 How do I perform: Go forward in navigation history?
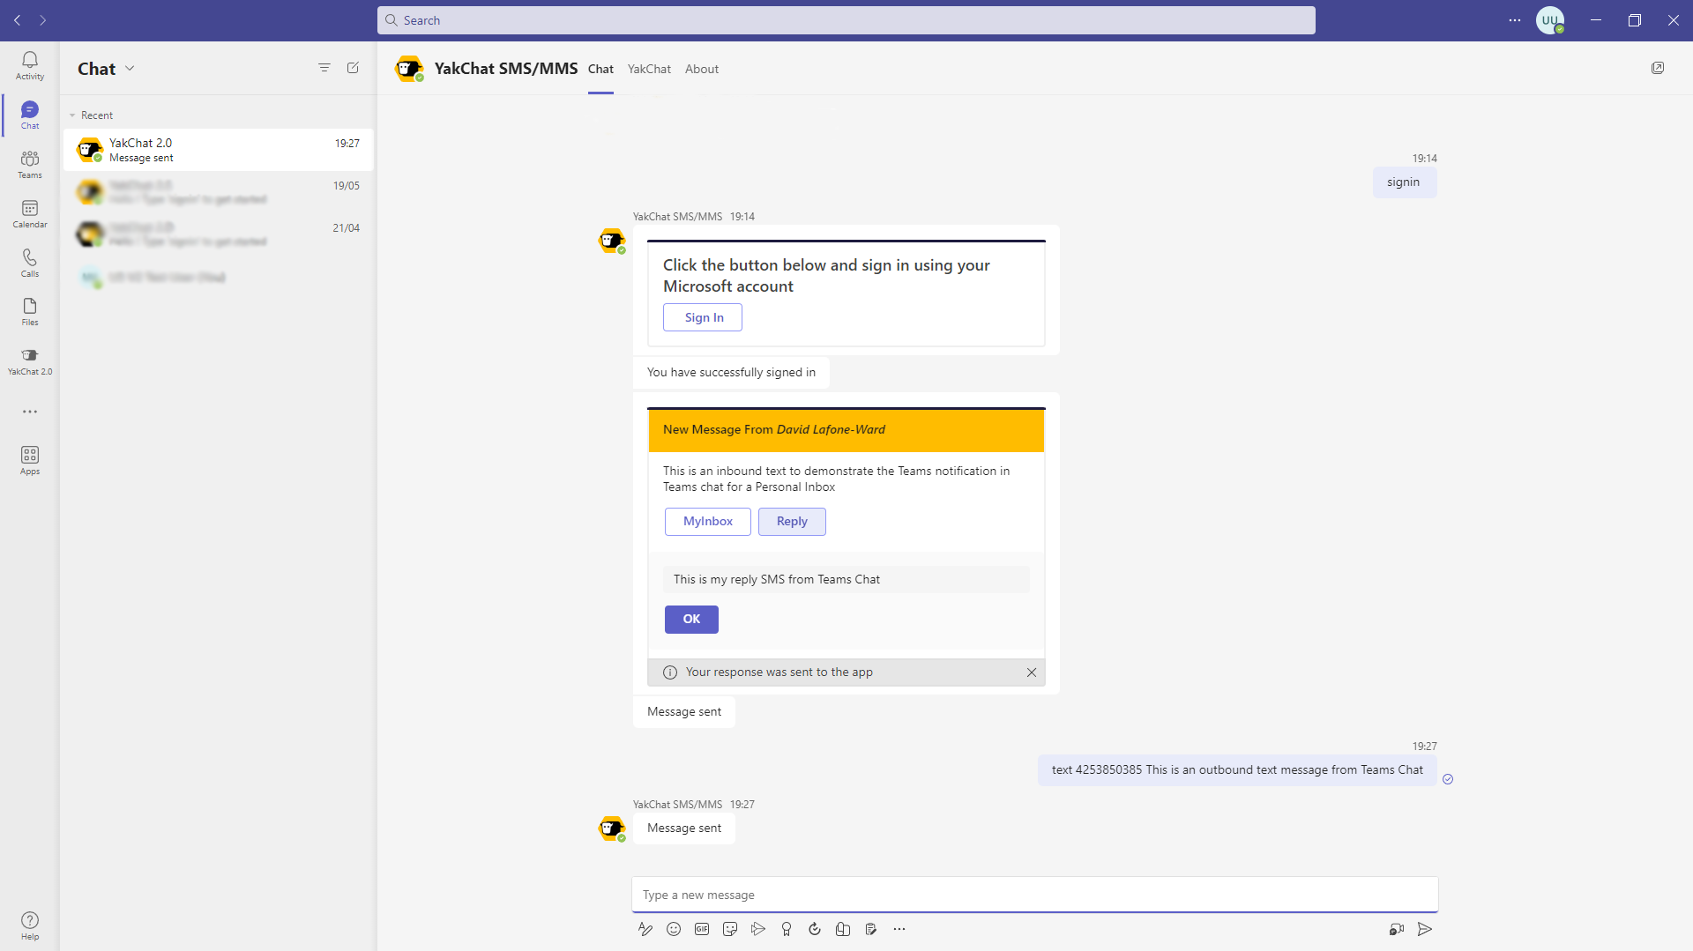[x=43, y=20]
